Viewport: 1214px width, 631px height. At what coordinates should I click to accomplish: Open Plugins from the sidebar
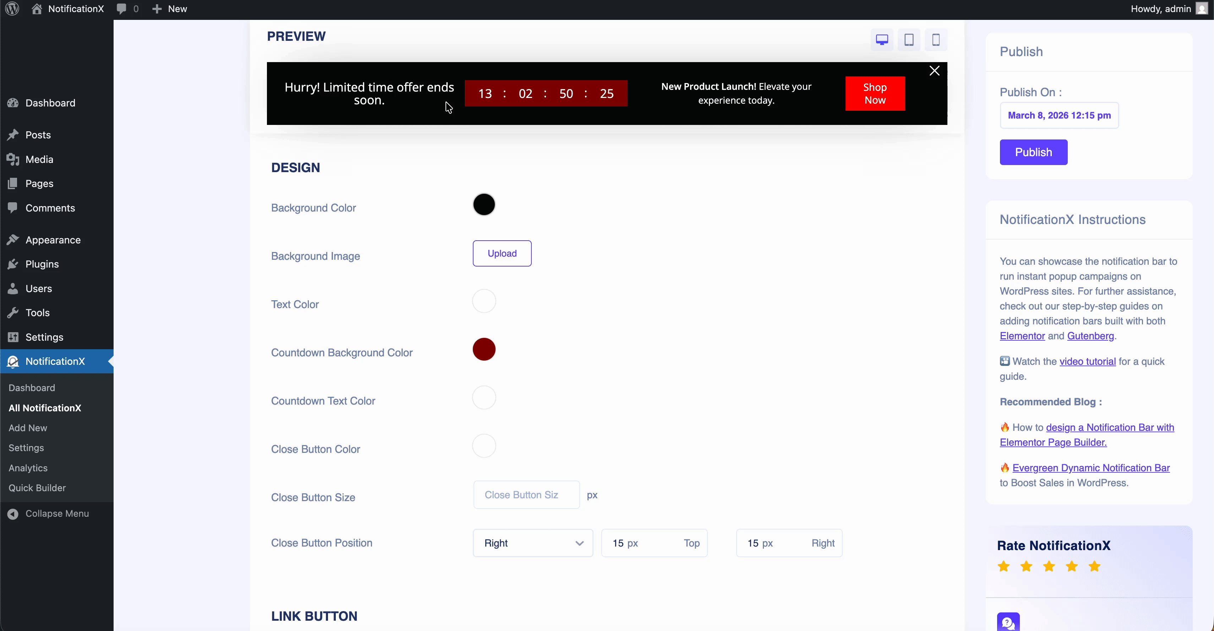click(42, 264)
